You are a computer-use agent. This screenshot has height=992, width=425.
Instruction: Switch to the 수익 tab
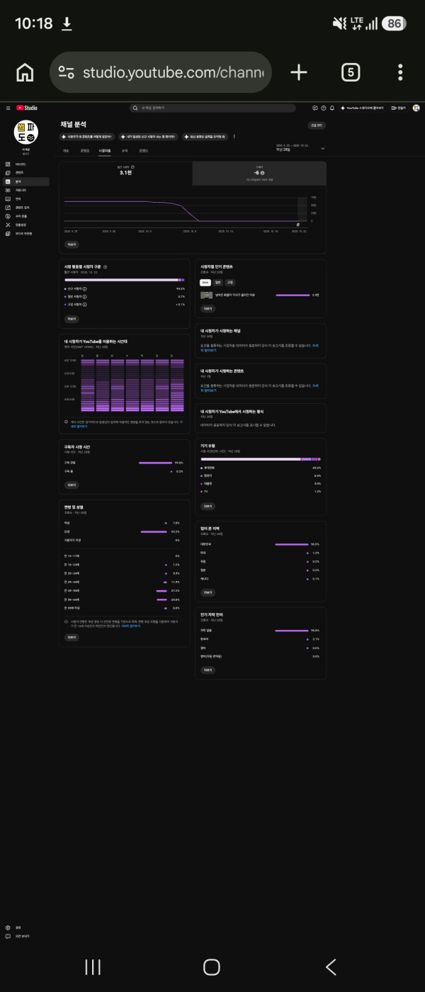tap(124, 151)
